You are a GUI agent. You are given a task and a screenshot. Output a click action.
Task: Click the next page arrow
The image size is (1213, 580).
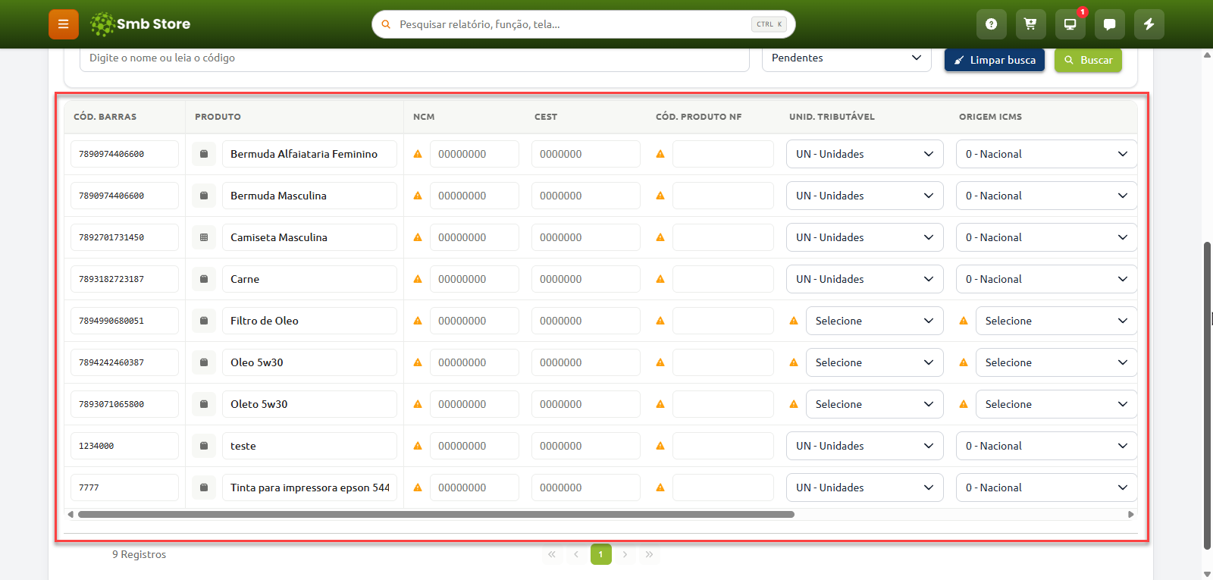click(x=625, y=554)
